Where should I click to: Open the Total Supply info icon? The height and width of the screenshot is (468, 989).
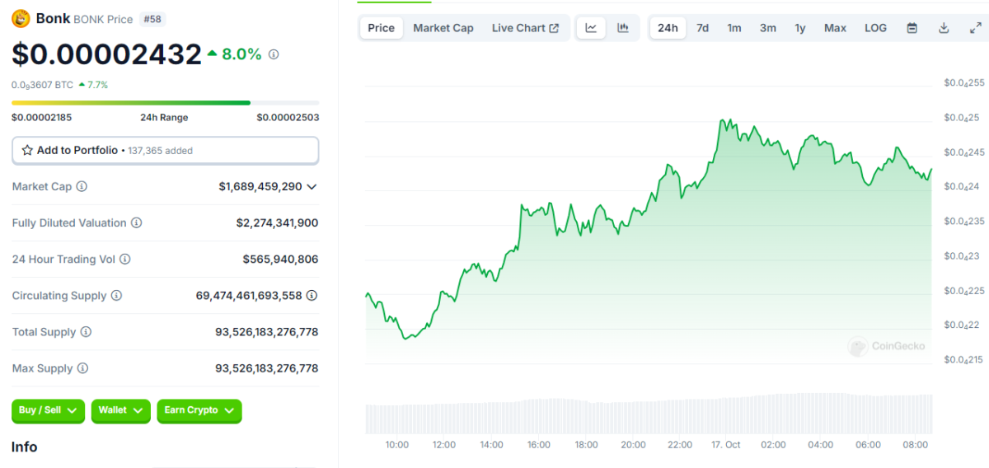coord(86,332)
